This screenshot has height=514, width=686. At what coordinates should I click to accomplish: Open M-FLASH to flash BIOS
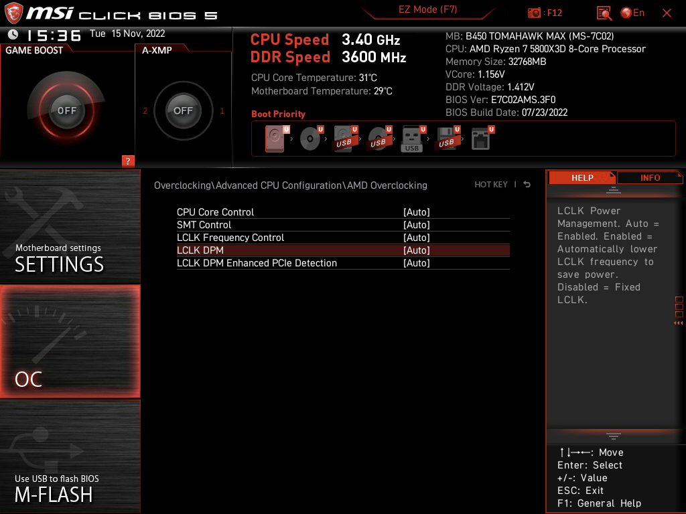coord(70,456)
